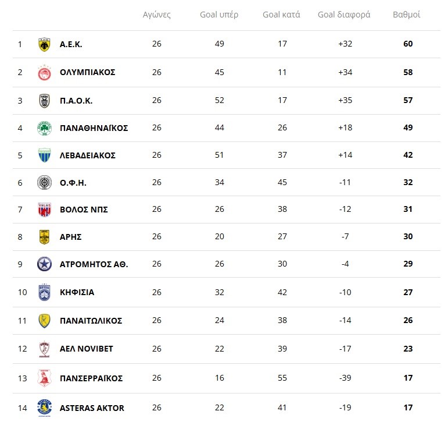Click the Kifisia blue crest icon
This screenshot has height=429, width=448.
(44, 292)
